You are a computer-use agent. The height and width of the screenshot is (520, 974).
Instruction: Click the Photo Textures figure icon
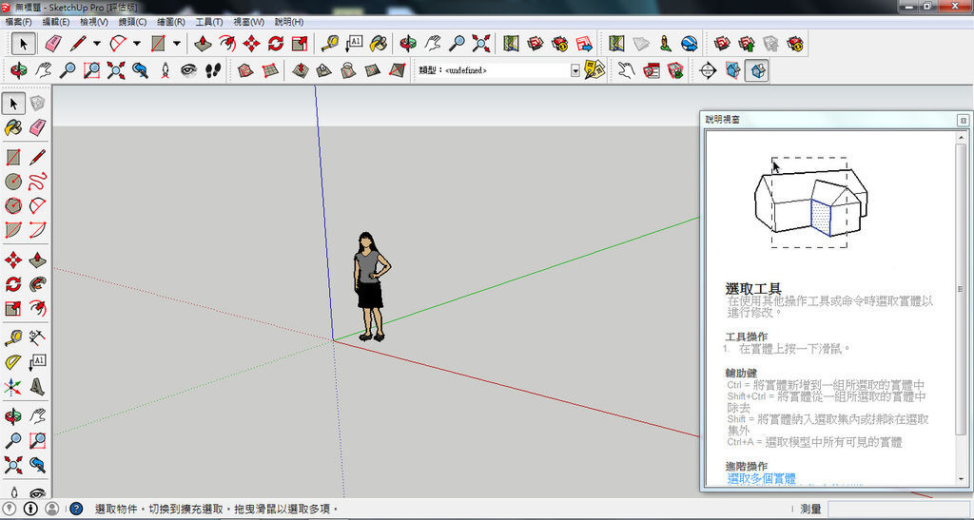(665, 44)
